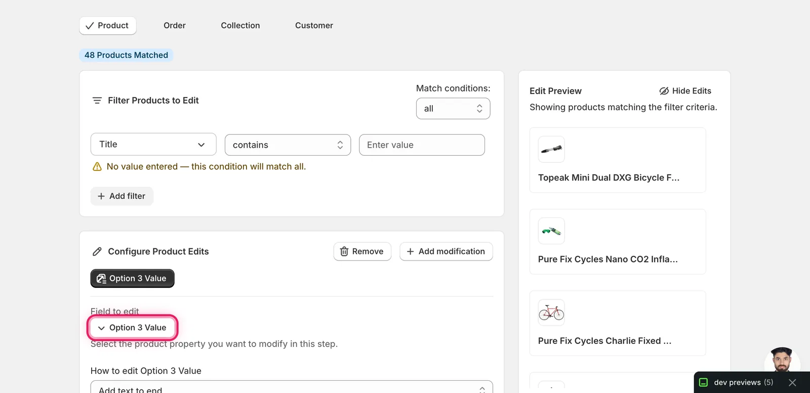Select the Pure Fix Cycles Nano CO2 product title
This screenshot has height=393, width=810.
point(607,259)
